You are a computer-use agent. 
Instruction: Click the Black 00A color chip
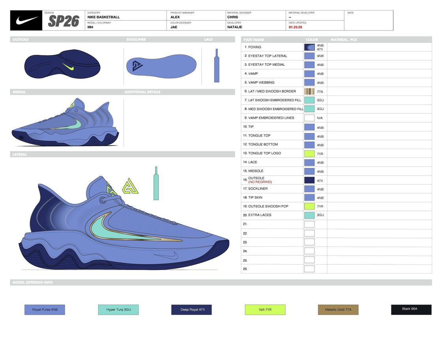tap(411, 309)
